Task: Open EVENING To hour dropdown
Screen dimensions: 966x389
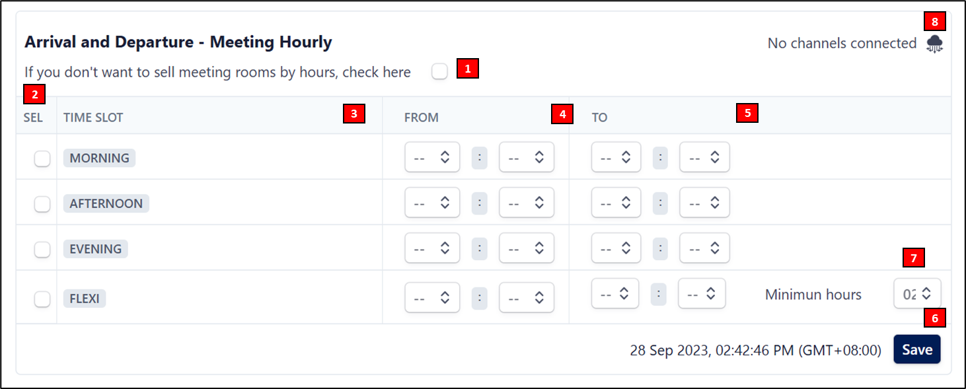Action: coord(616,248)
